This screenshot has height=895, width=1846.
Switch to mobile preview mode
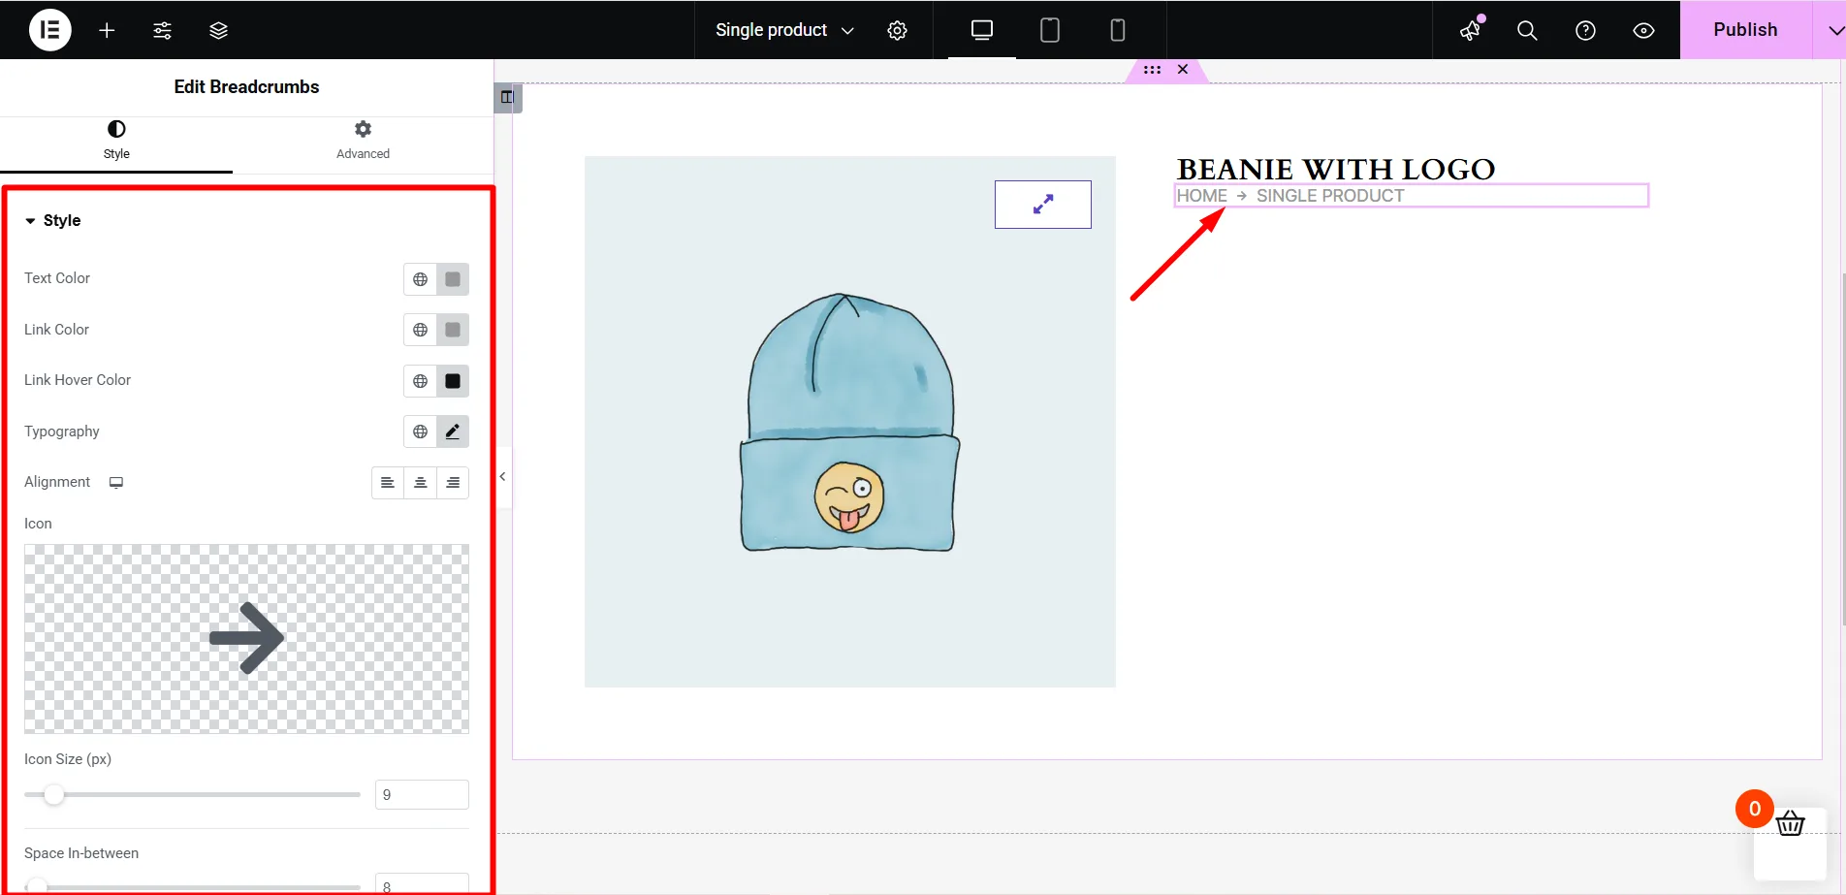(1117, 29)
